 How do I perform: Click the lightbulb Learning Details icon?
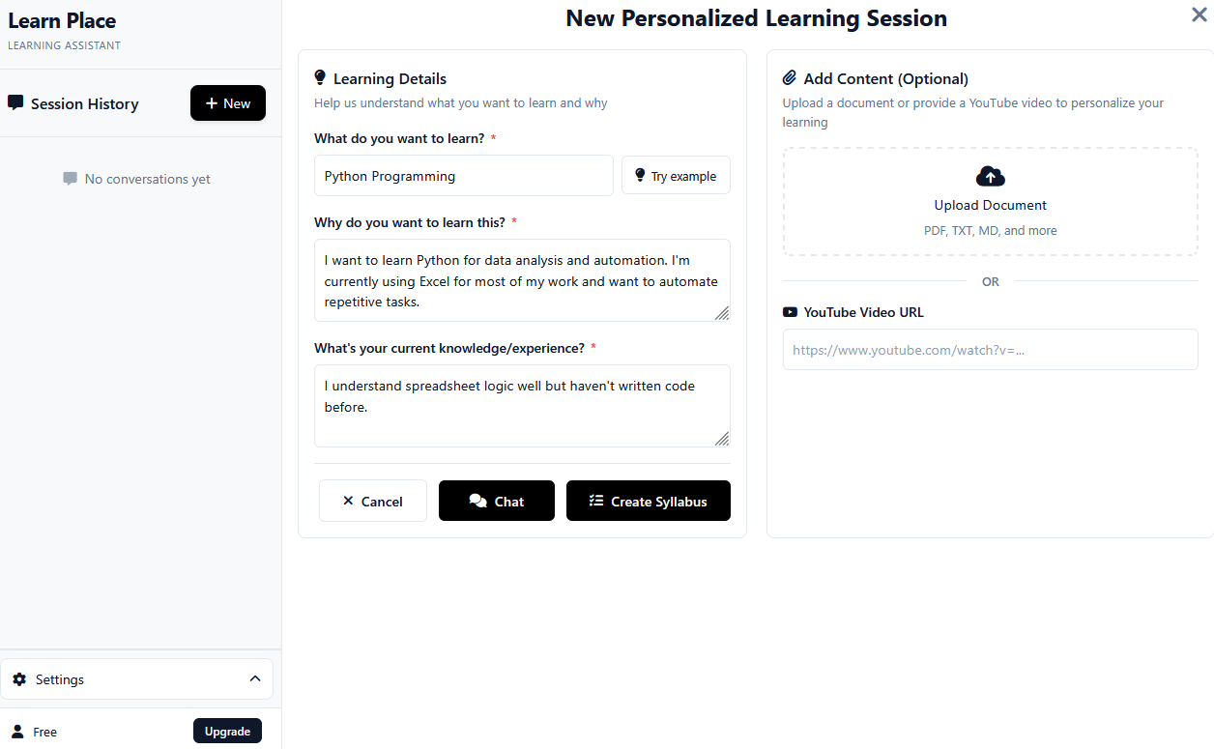[x=321, y=78]
